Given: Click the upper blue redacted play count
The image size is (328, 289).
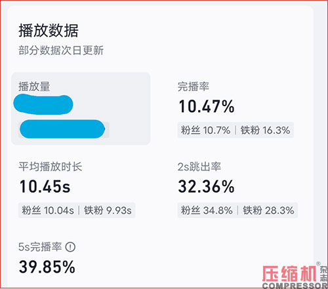Looking at the screenshot, I should pos(43,104).
